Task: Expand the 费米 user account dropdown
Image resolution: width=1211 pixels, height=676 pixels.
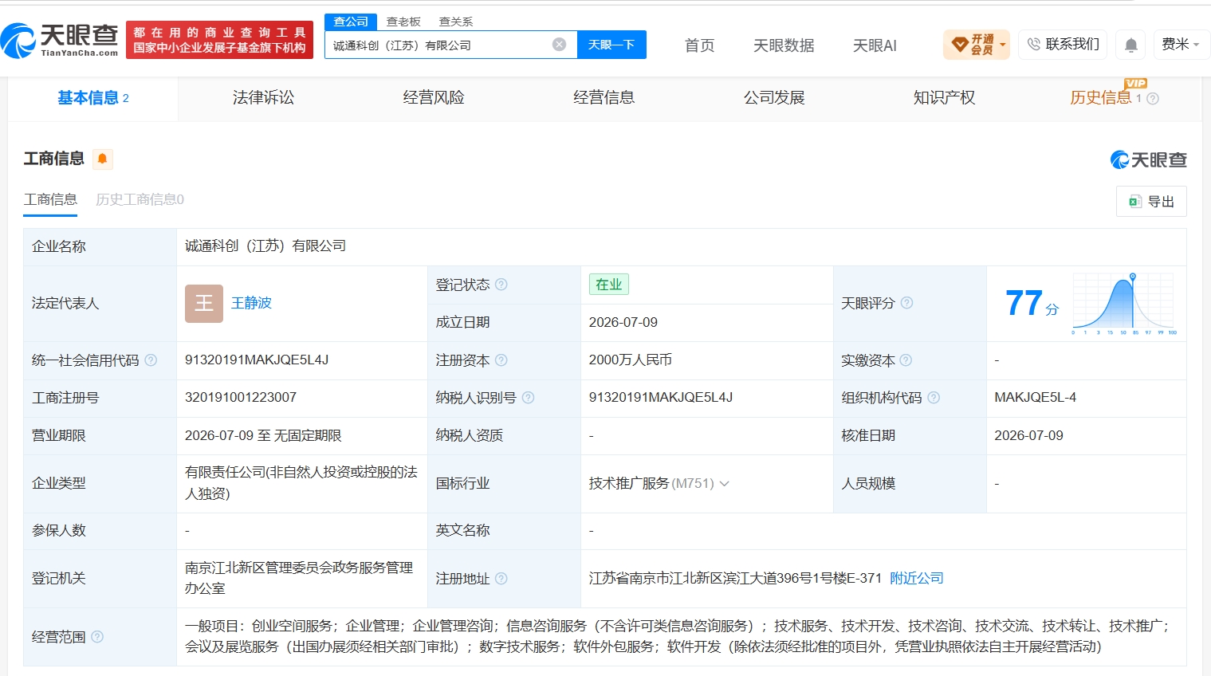Action: (1182, 45)
